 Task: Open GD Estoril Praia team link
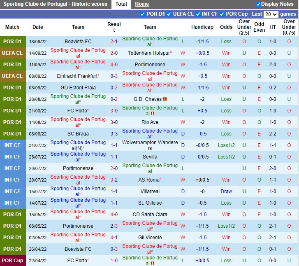[78, 87]
